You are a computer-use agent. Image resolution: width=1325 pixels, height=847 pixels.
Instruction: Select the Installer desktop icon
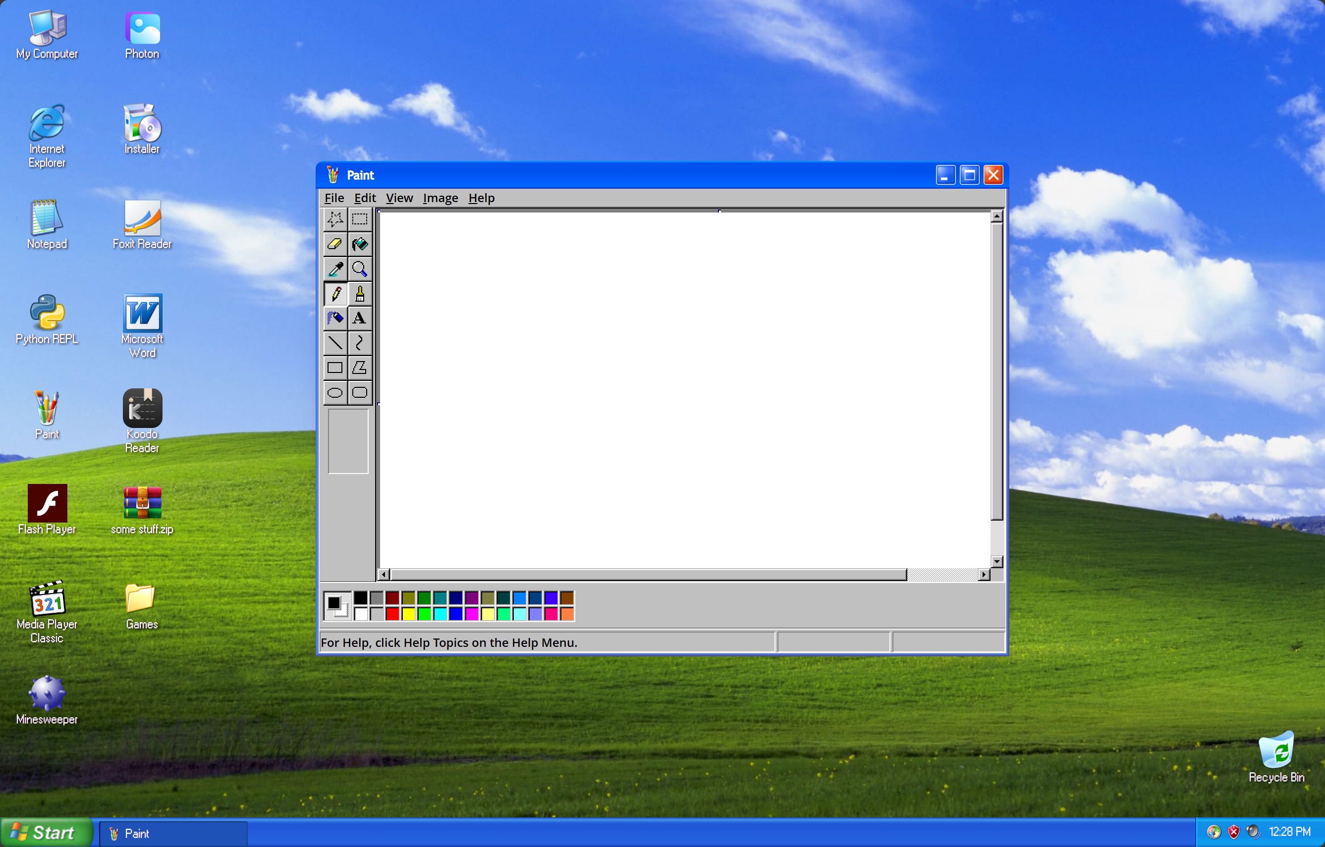pos(143,130)
